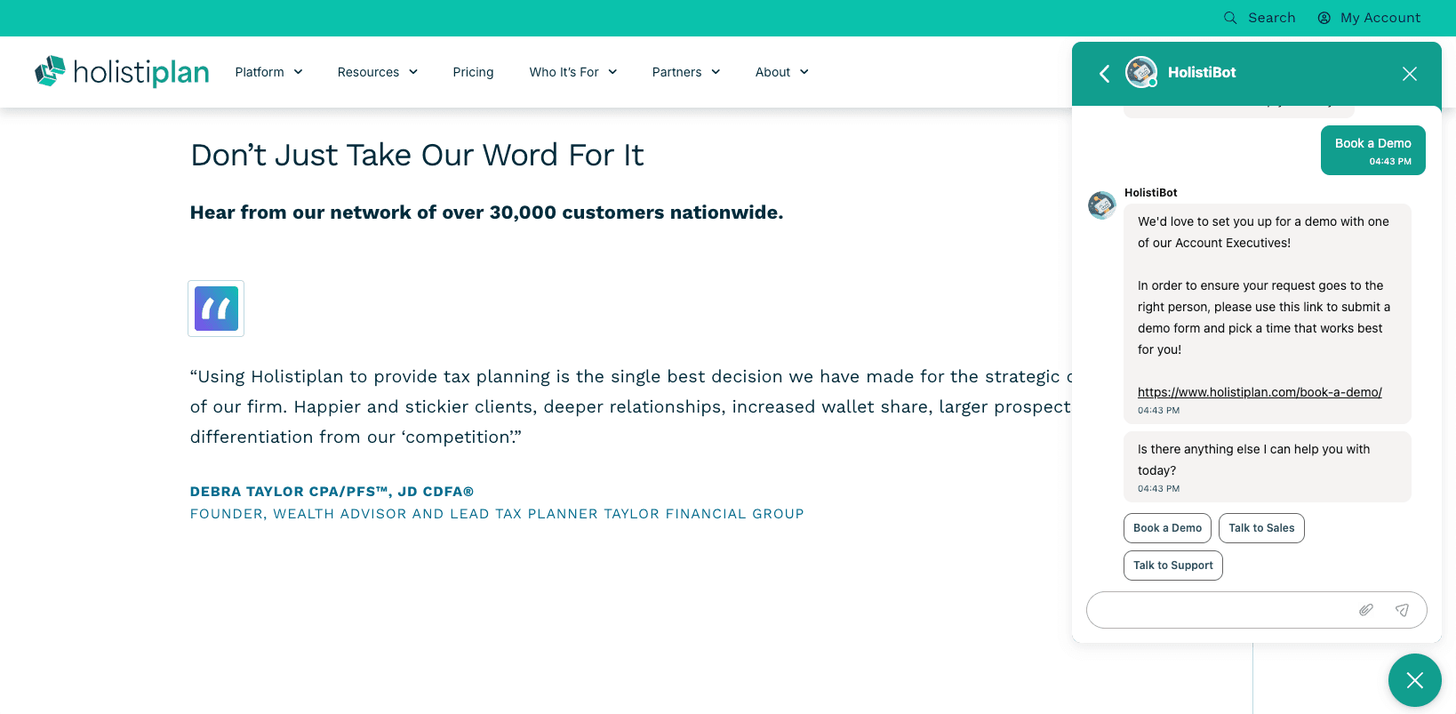Go to the Pricing page
The height and width of the screenshot is (714, 1456).
(473, 72)
